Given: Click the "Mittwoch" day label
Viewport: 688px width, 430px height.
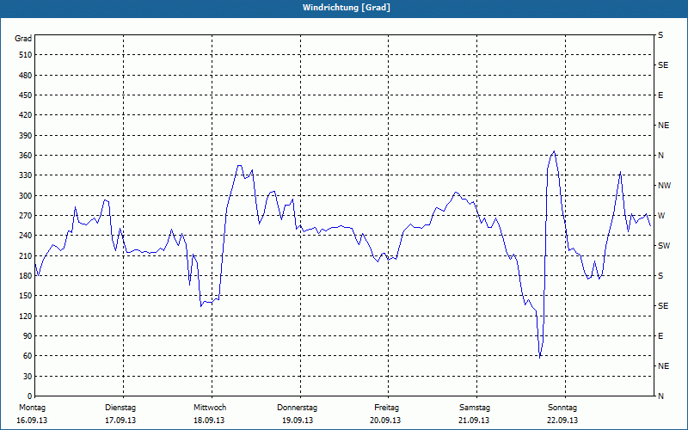Looking at the screenshot, I should click(x=210, y=408).
